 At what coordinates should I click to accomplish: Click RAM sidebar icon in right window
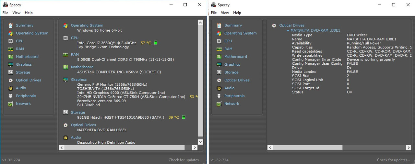click(x=219, y=49)
